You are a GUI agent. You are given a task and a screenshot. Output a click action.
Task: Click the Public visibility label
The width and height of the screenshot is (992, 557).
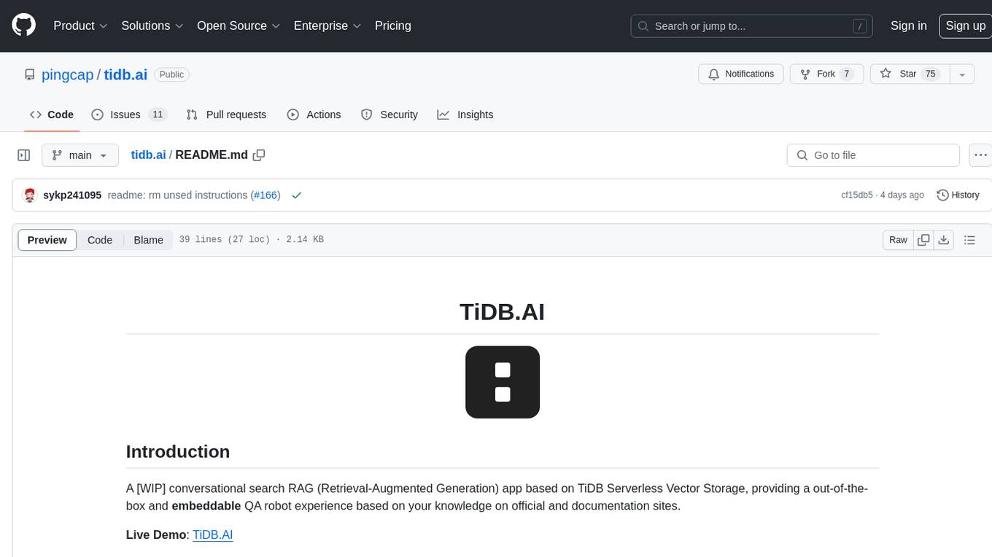point(171,74)
